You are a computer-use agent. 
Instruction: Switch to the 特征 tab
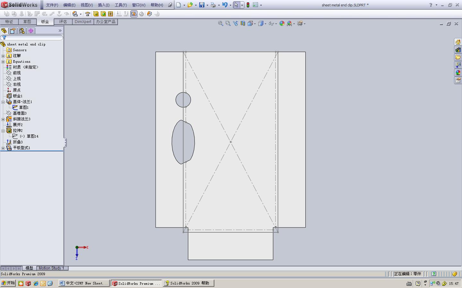9,22
